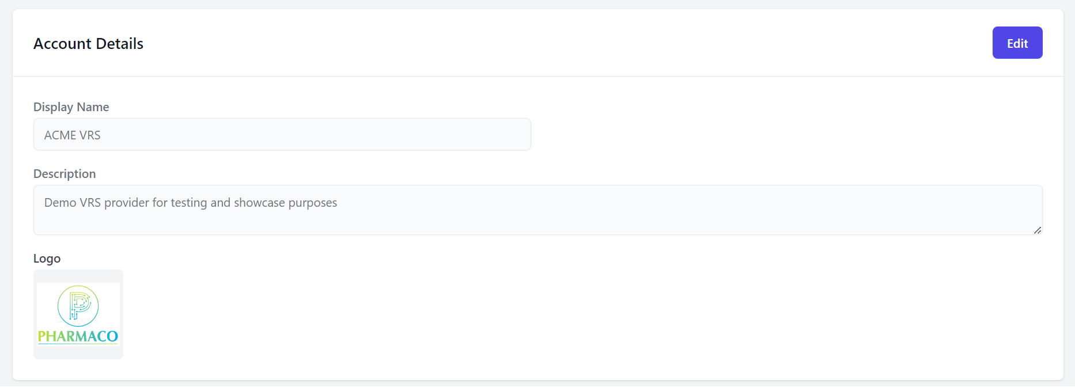Click the Account Details heading
The height and width of the screenshot is (387, 1075).
coord(88,43)
